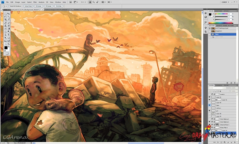
Task: Open the COREY workspace switcher
Action: (x=225, y=2)
